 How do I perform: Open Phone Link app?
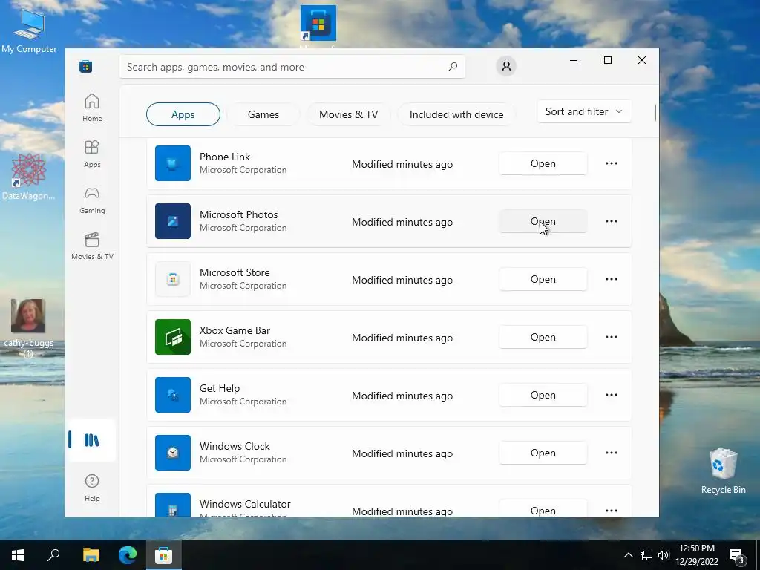[x=543, y=163]
